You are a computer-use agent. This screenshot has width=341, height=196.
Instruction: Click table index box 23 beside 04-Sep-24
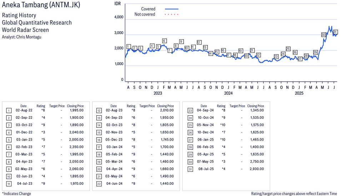click(x=190, y=111)
